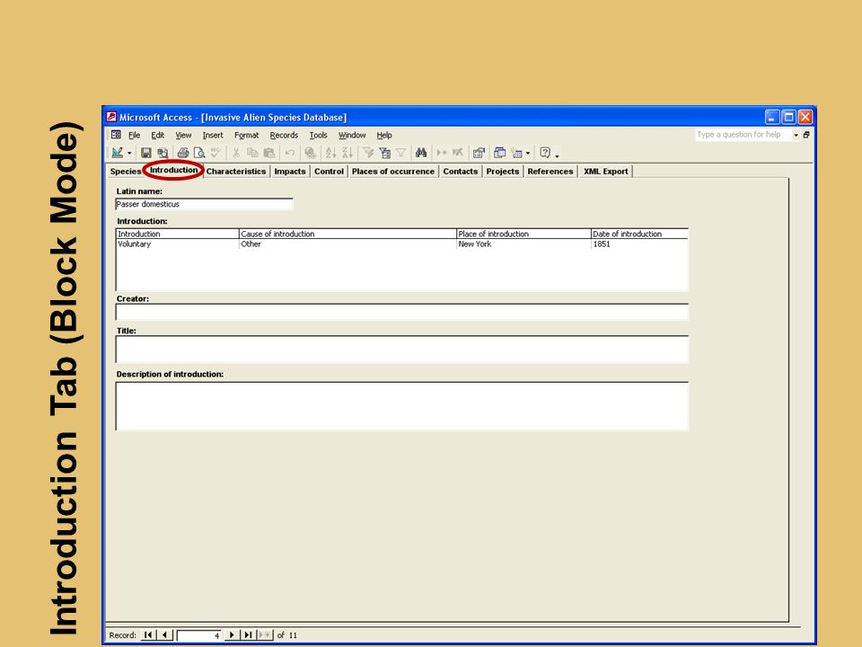The width and height of the screenshot is (862, 647).
Task: Switch to the Projects tab
Action: click(503, 171)
